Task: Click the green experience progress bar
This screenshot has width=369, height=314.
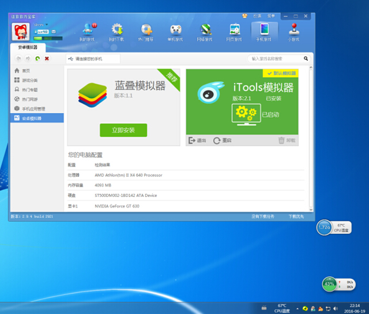Action: [48, 39]
